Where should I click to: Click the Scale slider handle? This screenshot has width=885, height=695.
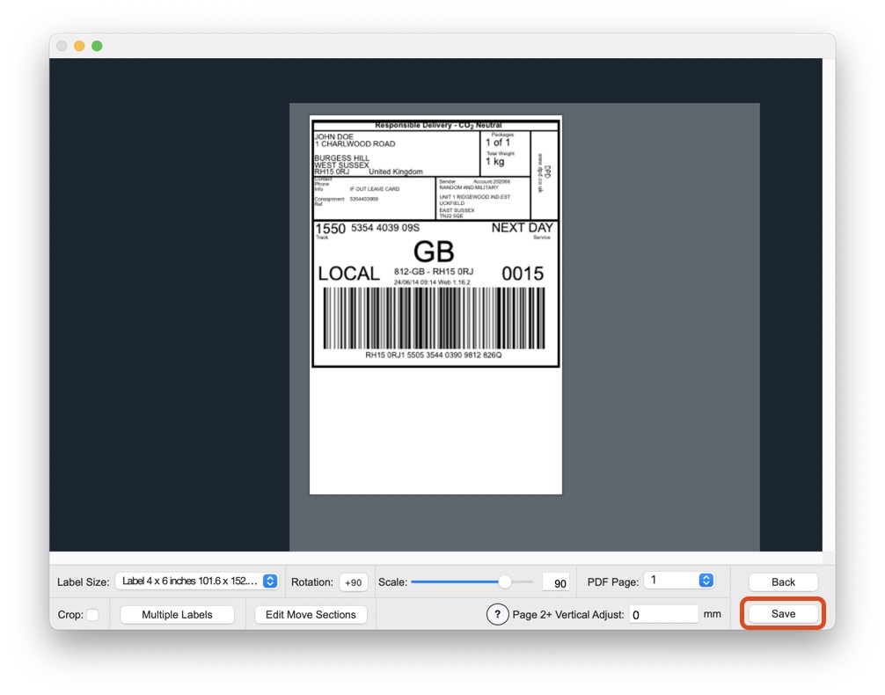[x=505, y=582]
